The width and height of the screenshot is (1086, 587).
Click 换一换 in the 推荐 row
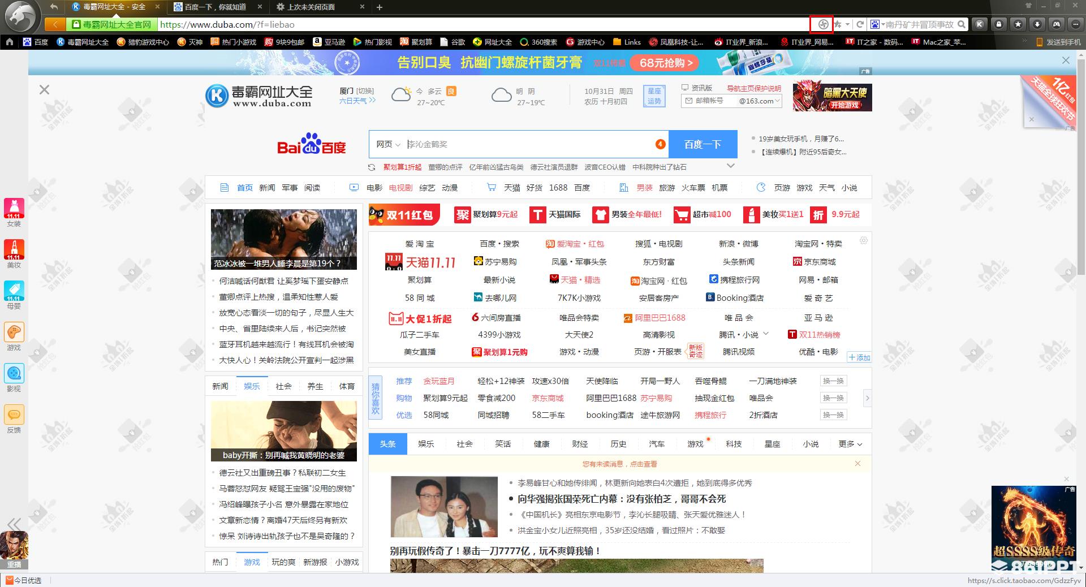pos(833,381)
